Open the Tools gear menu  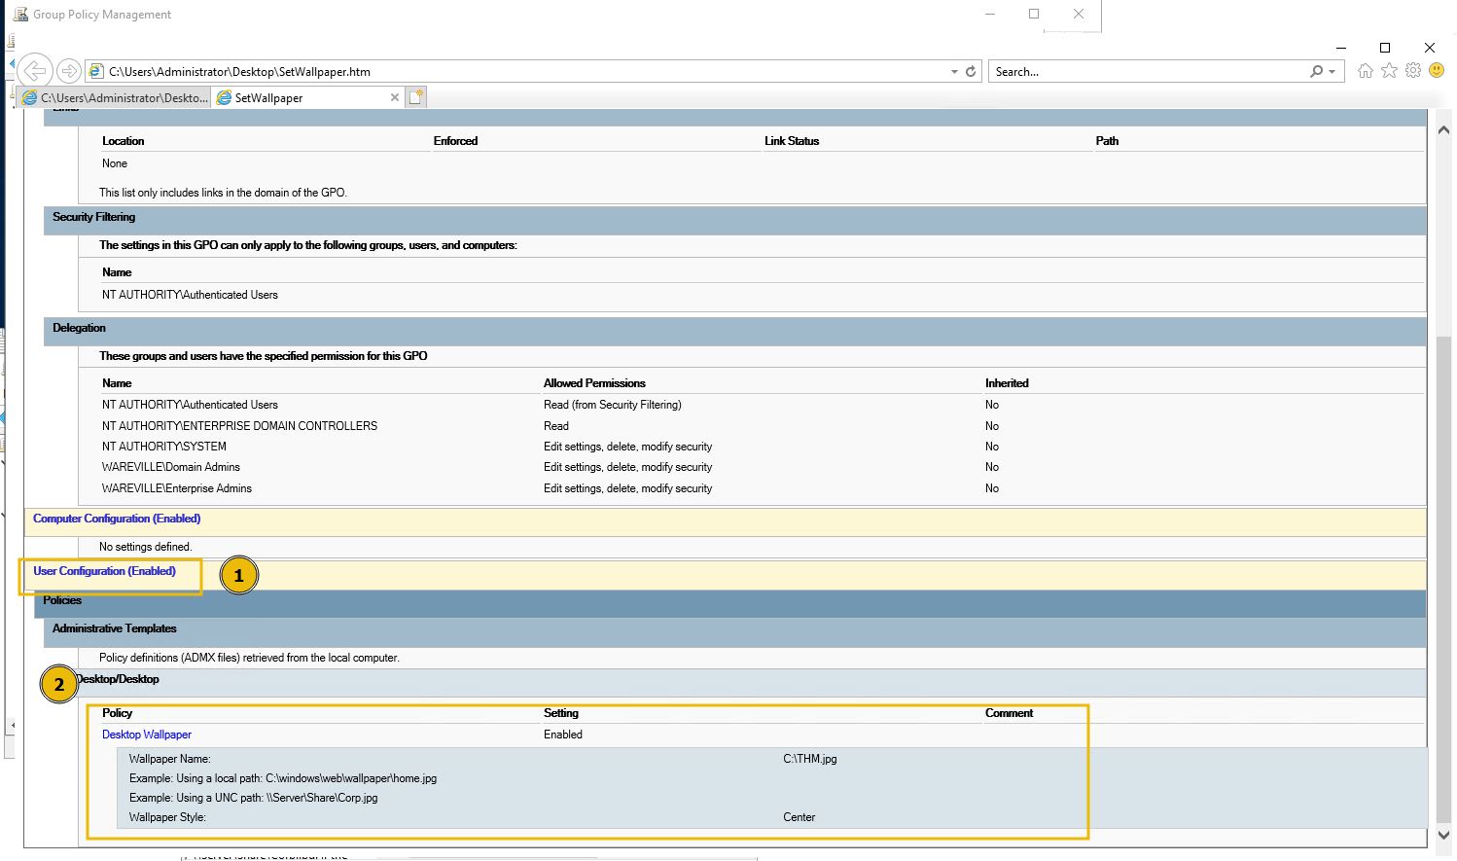1412,70
